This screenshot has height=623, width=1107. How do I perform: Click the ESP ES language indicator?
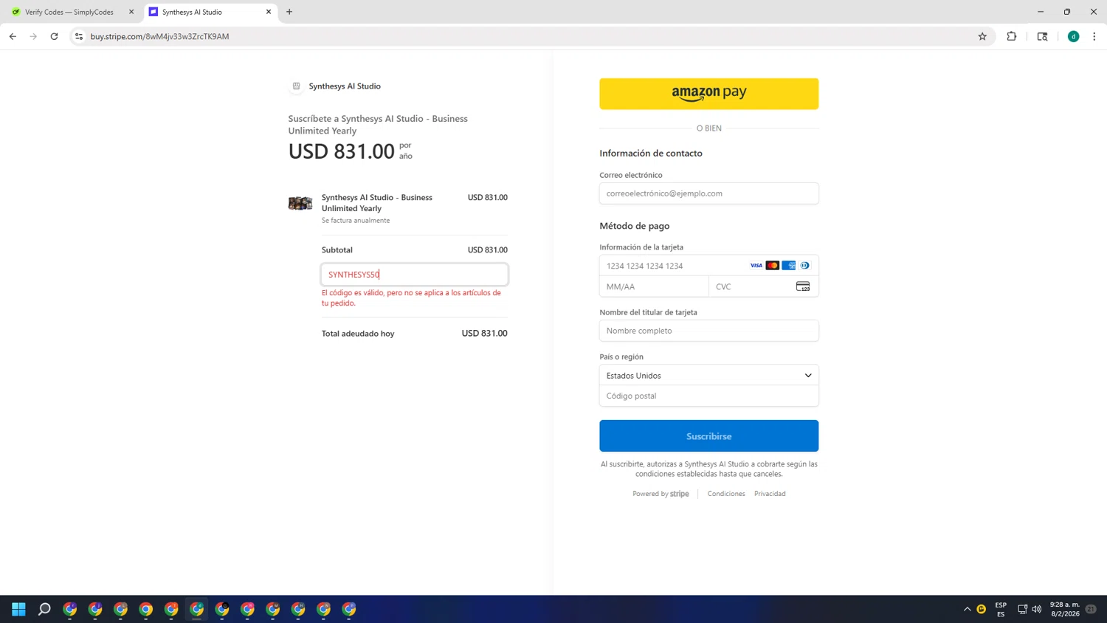1001,609
